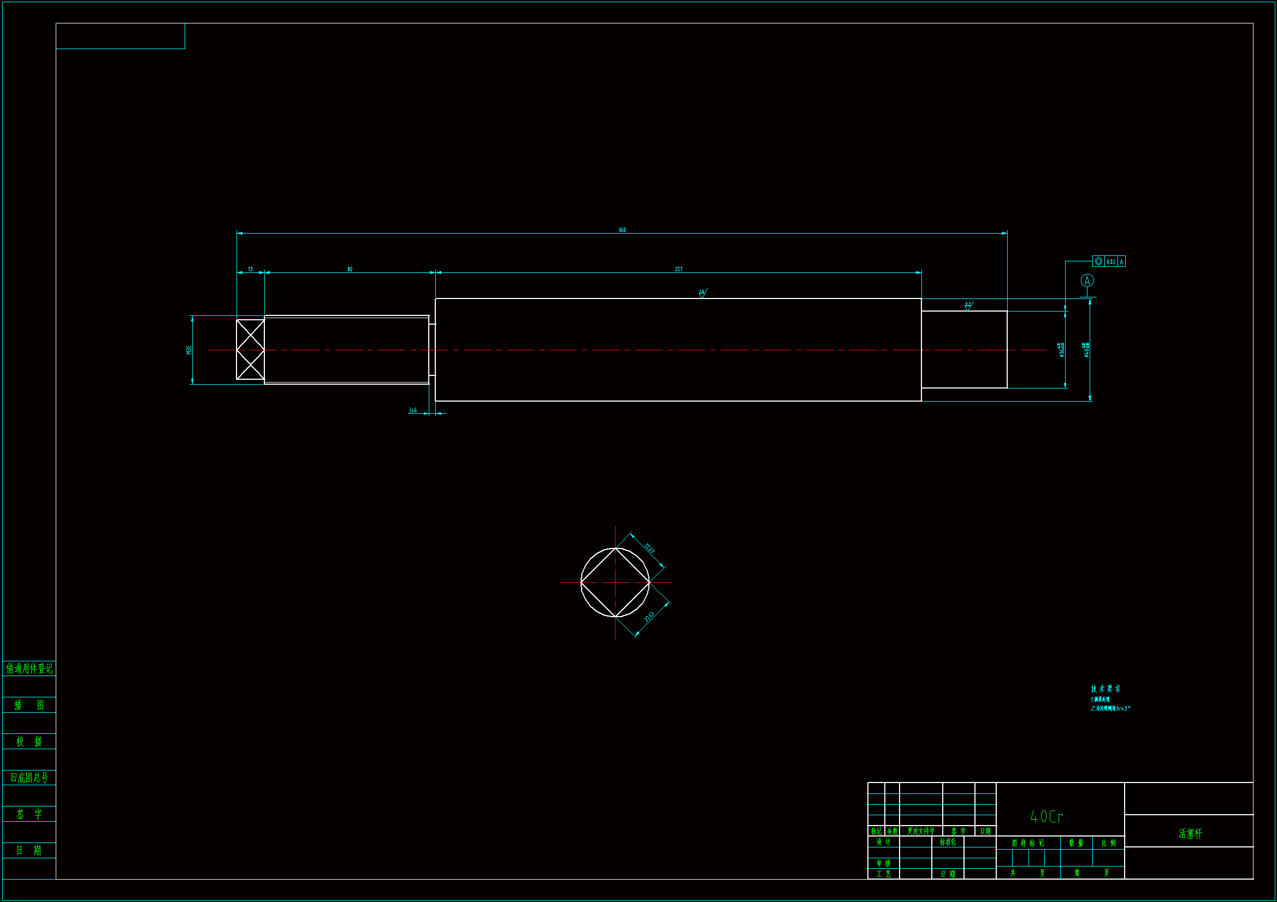Click the roughness symbol above the 227 section
This screenshot has height=902, width=1277.
click(x=702, y=292)
